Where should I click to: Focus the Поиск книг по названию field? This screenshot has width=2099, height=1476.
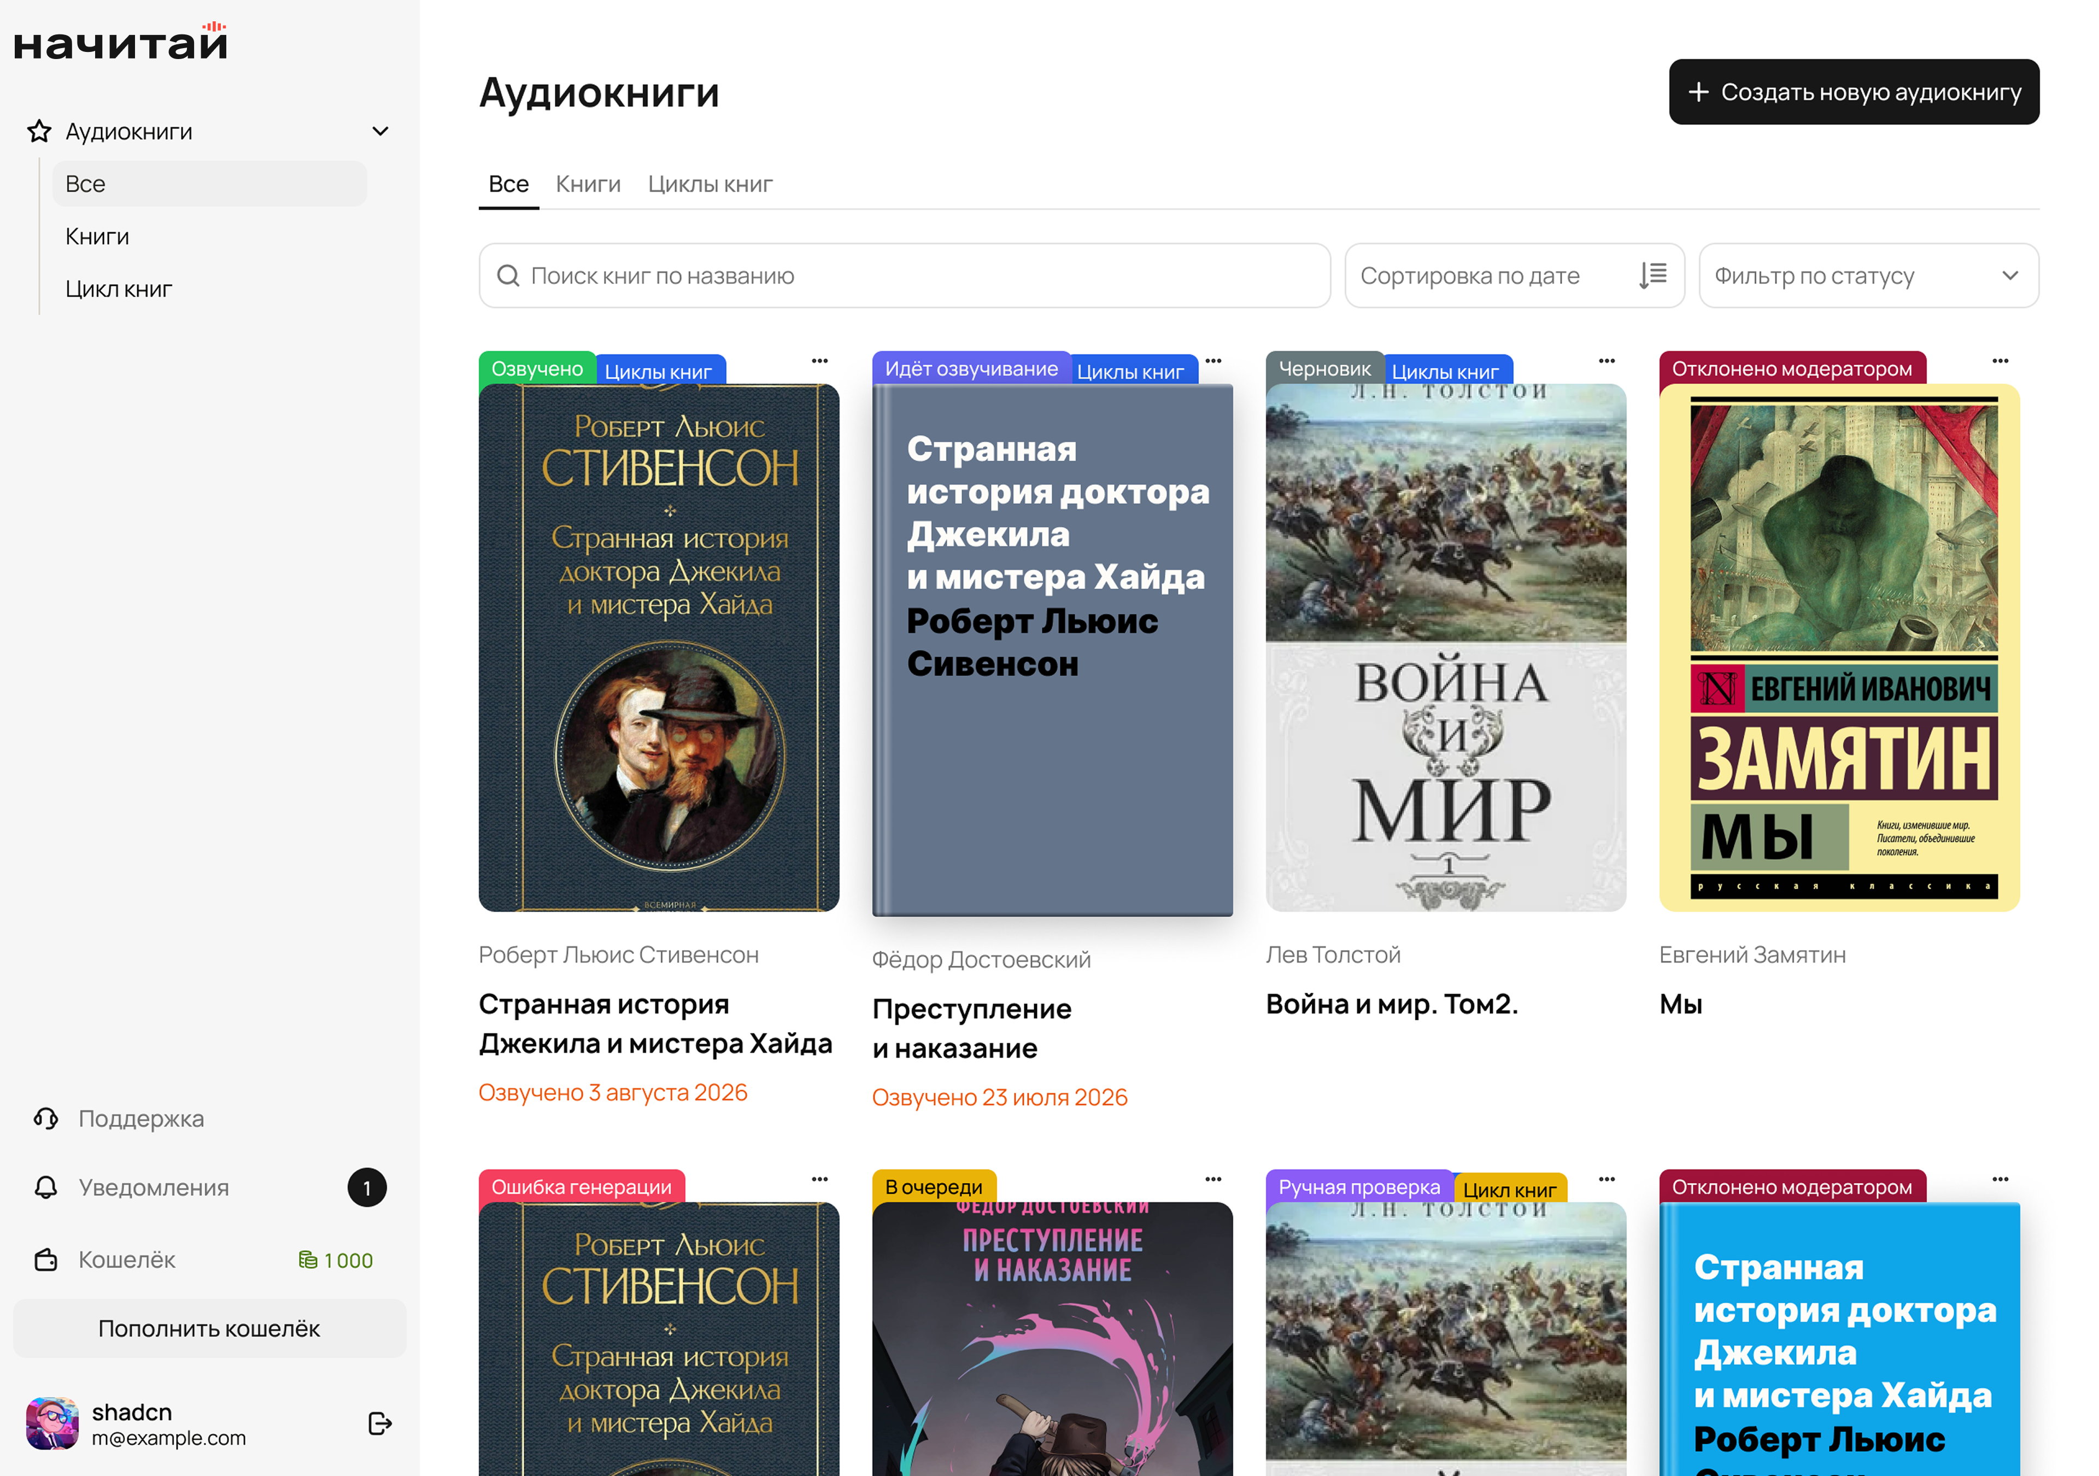[904, 276]
